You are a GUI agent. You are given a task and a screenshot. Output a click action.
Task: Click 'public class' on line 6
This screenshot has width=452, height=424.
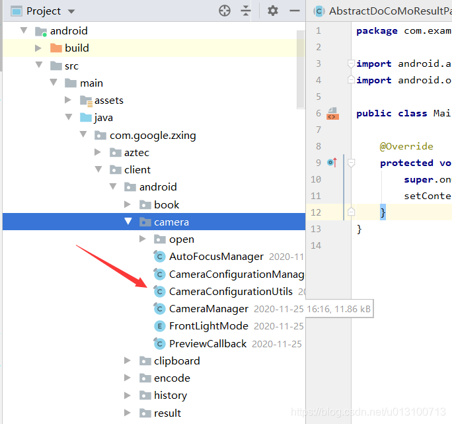point(391,113)
